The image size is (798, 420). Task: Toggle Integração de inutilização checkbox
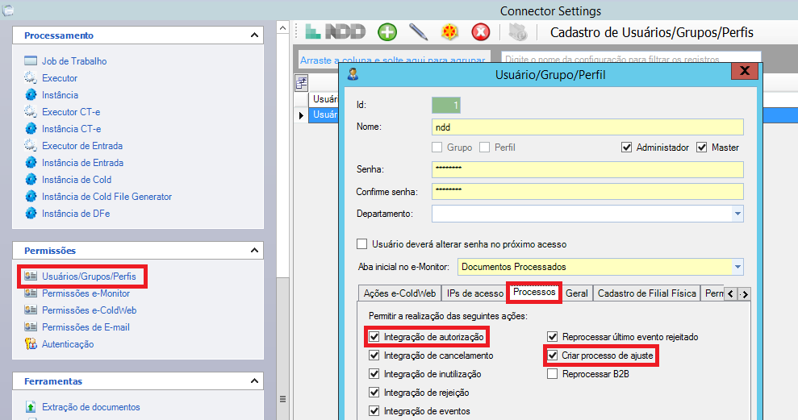click(x=374, y=374)
